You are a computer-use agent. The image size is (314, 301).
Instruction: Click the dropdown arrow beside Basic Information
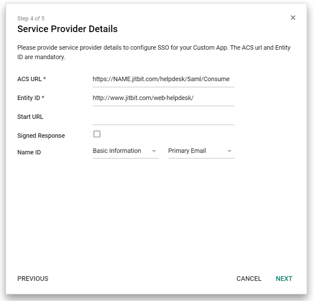(x=154, y=151)
